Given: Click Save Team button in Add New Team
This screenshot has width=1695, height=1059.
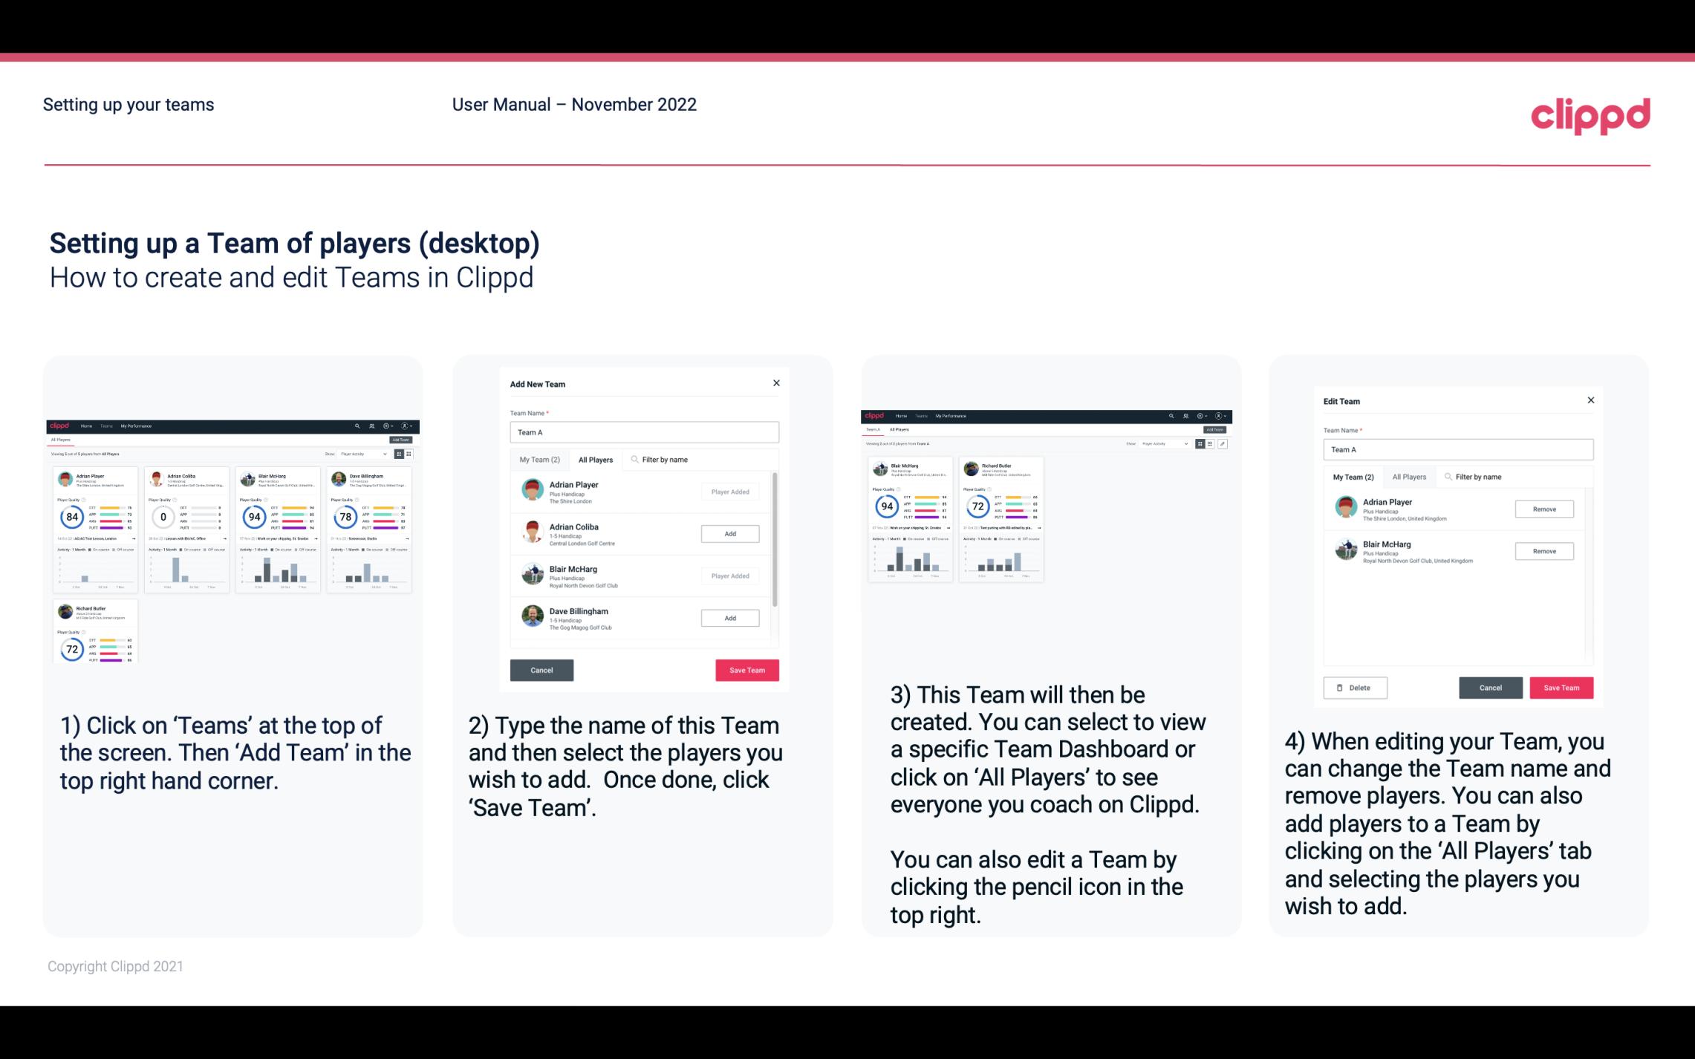Looking at the screenshot, I should coord(746,670).
